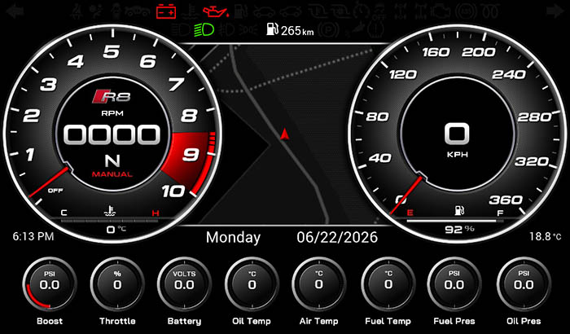Tap the dim fog light icon

(x=227, y=30)
